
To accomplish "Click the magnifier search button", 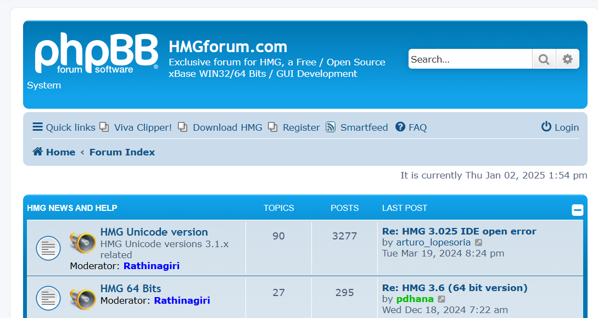I will click(544, 59).
